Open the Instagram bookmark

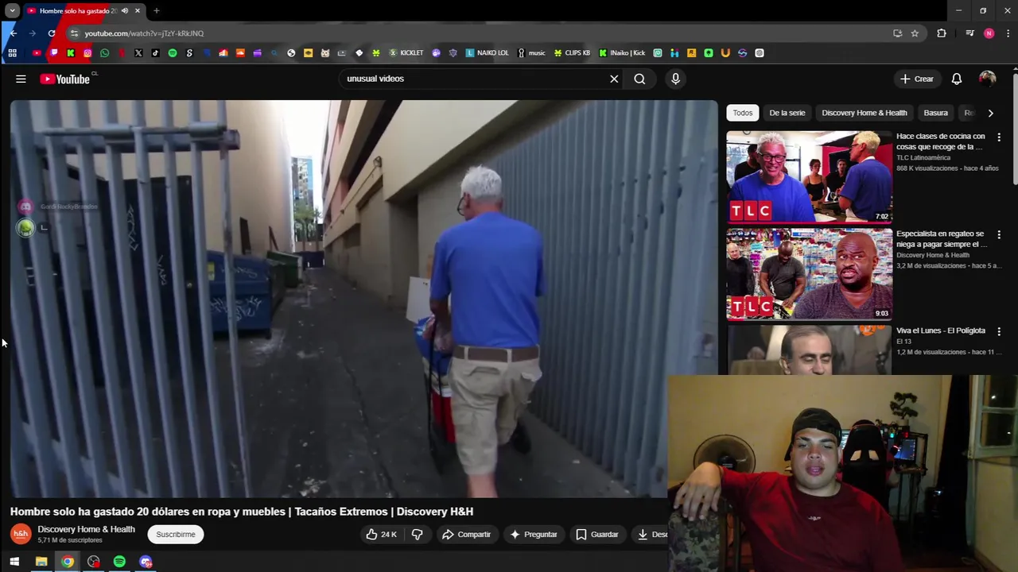[x=87, y=53]
